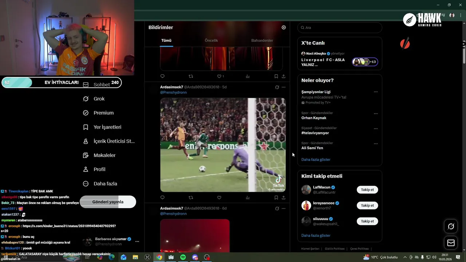
Task: Open the floating Grok button
Action: click(x=451, y=226)
